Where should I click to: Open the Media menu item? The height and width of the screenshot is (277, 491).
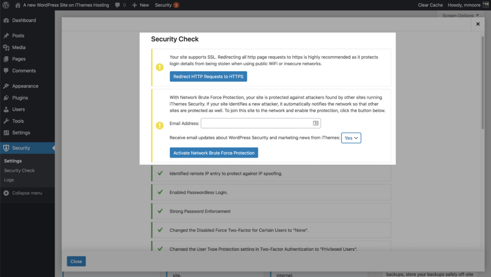coord(27,47)
